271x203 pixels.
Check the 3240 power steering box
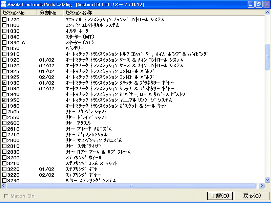(x=4, y=181)
